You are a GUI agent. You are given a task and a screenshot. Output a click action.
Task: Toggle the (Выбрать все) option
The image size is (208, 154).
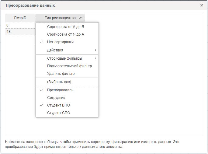click(59, 82)
